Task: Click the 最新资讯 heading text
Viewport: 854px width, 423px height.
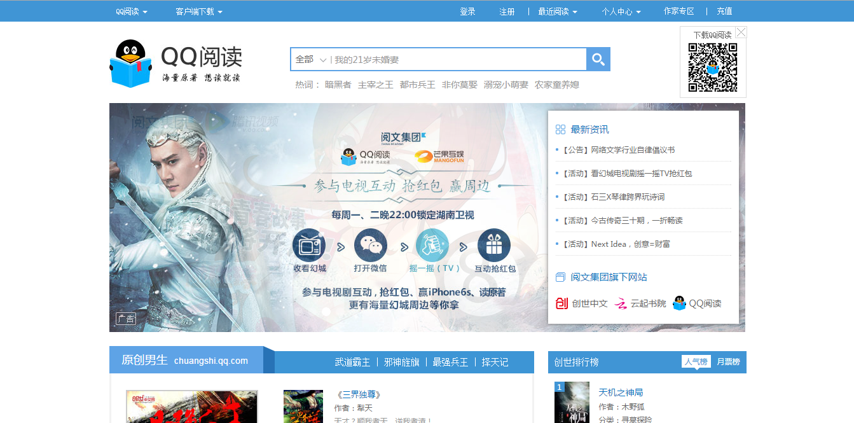Action: [x=589, y=130]
